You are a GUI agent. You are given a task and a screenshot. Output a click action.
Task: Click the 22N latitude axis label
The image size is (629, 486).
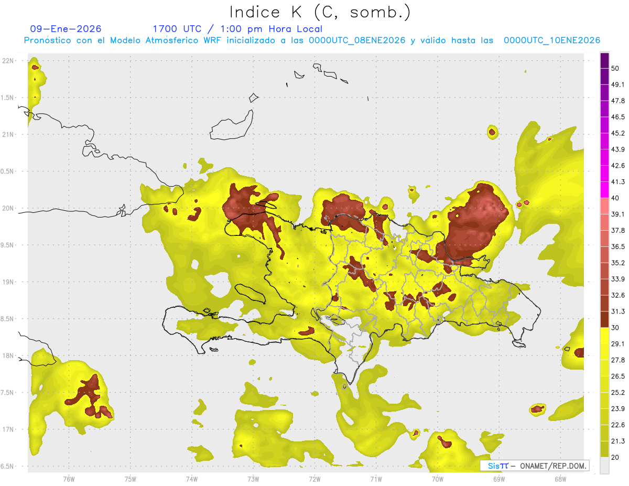click(8, 61)
